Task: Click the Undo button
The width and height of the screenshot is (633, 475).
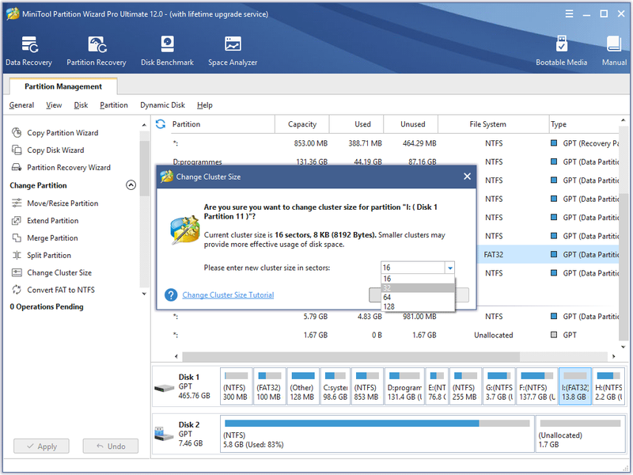Action: 111,446
